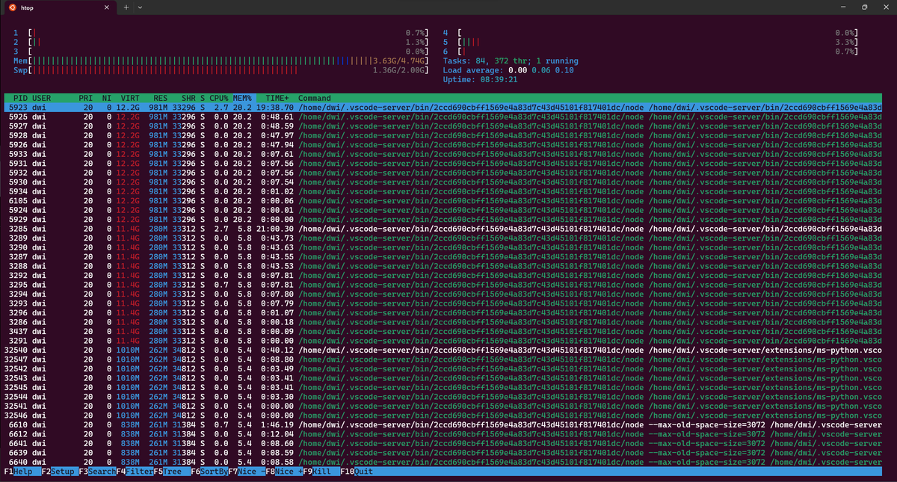This screenshot has width=897, height=482.
Task: Select process row with PID 32542
Action: [443, 368]
